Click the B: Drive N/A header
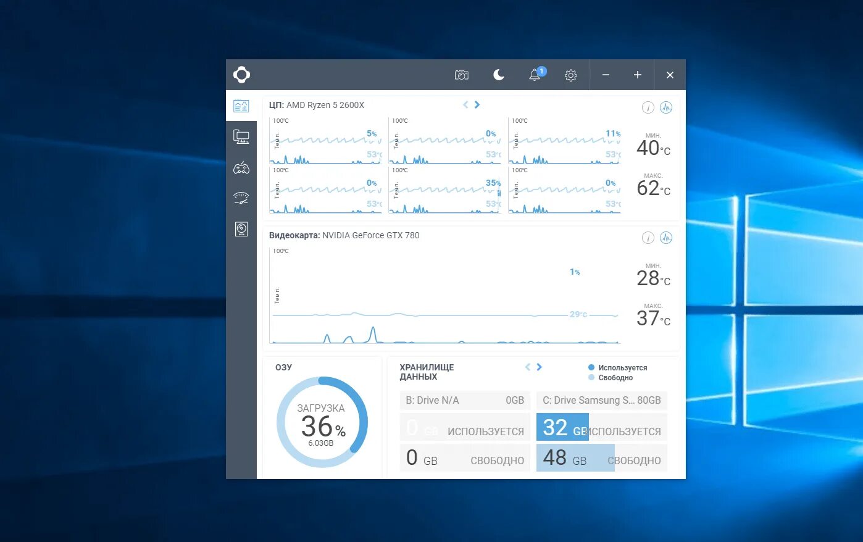 click(x=465, y=400)
